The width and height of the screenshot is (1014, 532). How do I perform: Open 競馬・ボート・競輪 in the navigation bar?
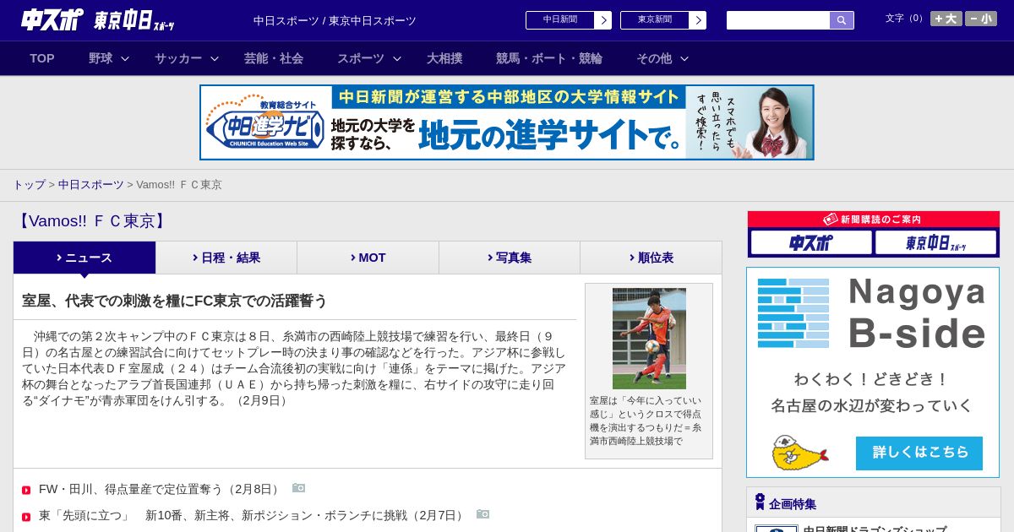(x=549, y=58)
